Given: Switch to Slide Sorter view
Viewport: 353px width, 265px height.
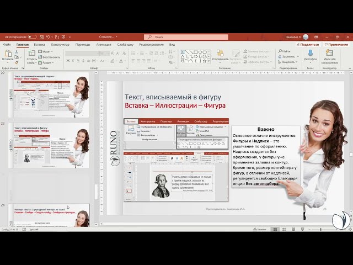Looking at the screenshot, I should click(284, 230).
